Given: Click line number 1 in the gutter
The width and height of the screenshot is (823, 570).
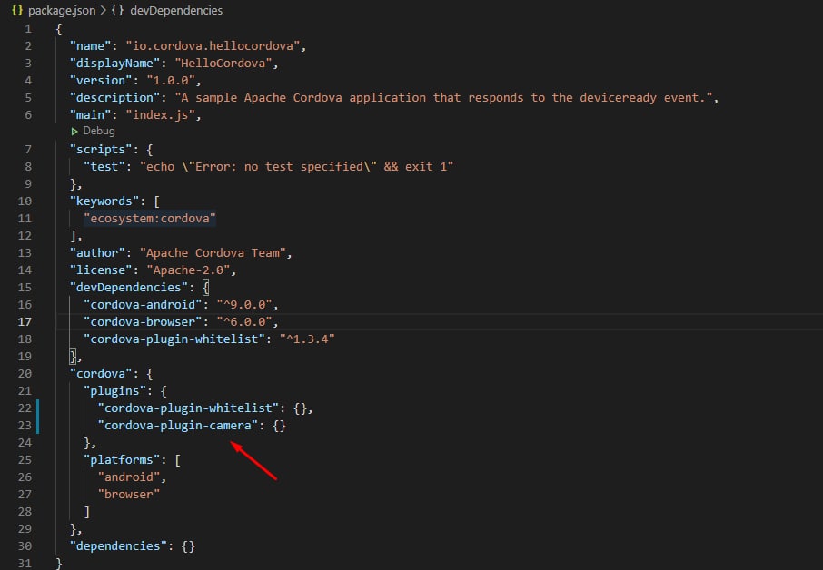Looking at the screenshot, I should point(28,28).
